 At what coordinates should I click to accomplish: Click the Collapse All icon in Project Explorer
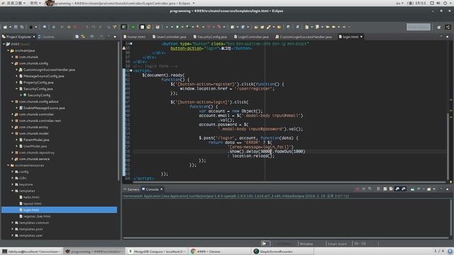click(77, 37)
